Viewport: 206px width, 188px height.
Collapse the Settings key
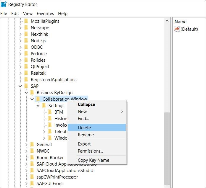pos(38,106)
